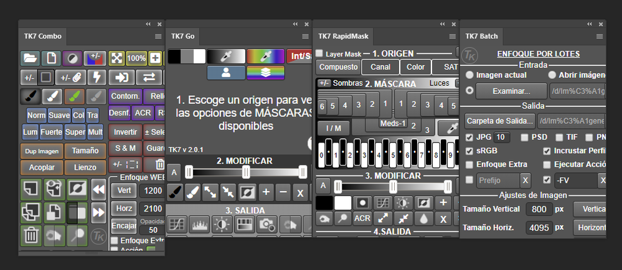The image size is (622, 270).
Task: Click the grayscale eyedropper in TK7 Go
Action: [x=226, y=57]
